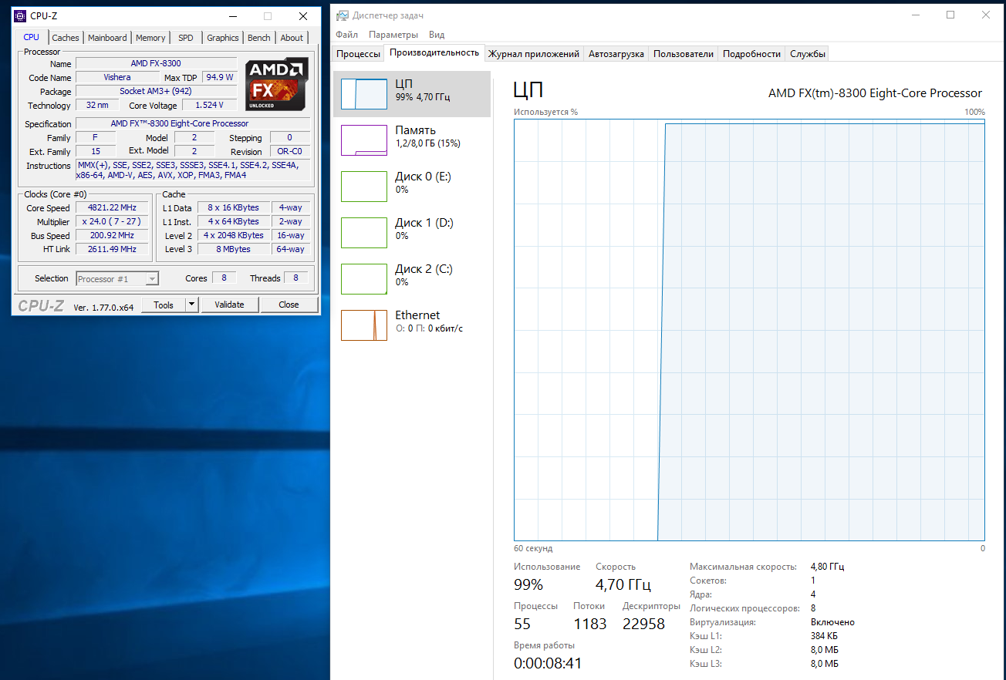Close the Диспетчер задач window
Viewport: 1006px width, 680px height.
(986, 15)
